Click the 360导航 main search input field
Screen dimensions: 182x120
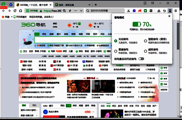click(x=73, y=40)
